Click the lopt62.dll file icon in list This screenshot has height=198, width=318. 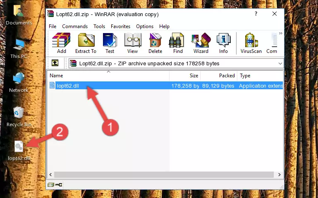52,86
